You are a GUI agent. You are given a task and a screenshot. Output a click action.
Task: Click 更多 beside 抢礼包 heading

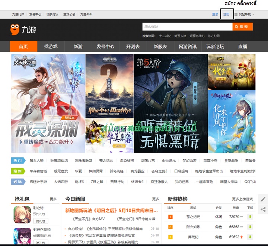pyautogui.click(x=53, y=199)
